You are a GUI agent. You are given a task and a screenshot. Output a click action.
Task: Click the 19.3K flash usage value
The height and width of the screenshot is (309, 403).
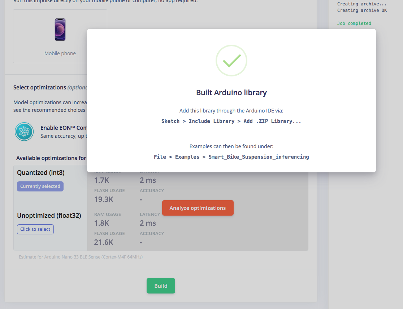(104, 199)
